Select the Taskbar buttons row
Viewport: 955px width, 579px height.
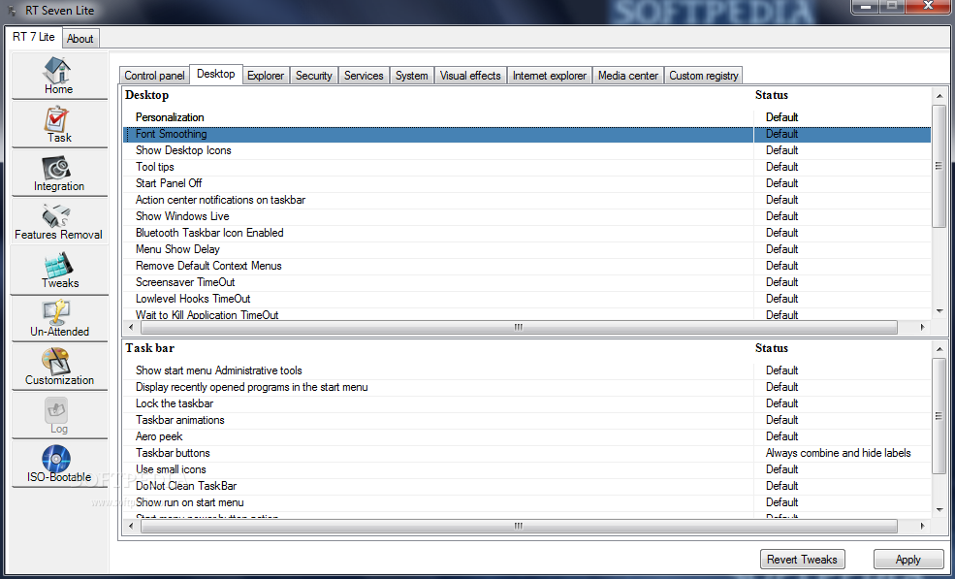pyautogui.click(x=527, y=453)
